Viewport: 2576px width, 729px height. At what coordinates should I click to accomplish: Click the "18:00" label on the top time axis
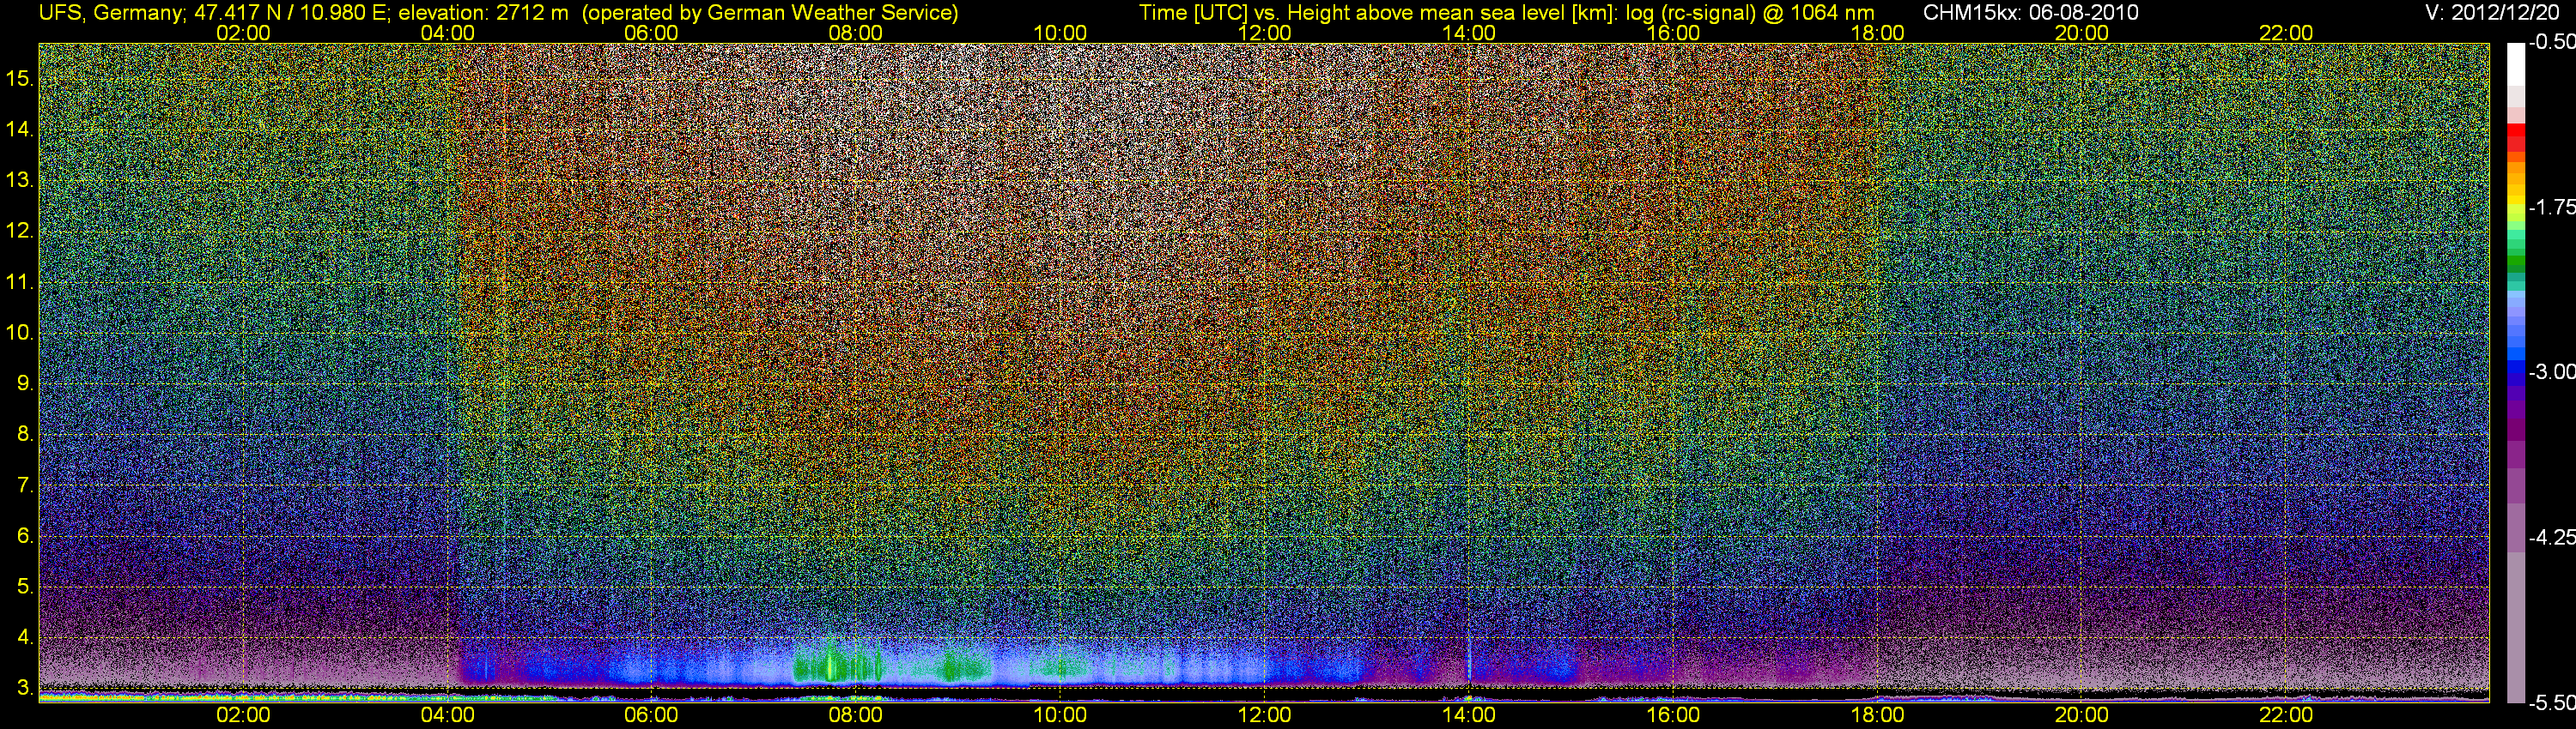[x=1877, y=33]
